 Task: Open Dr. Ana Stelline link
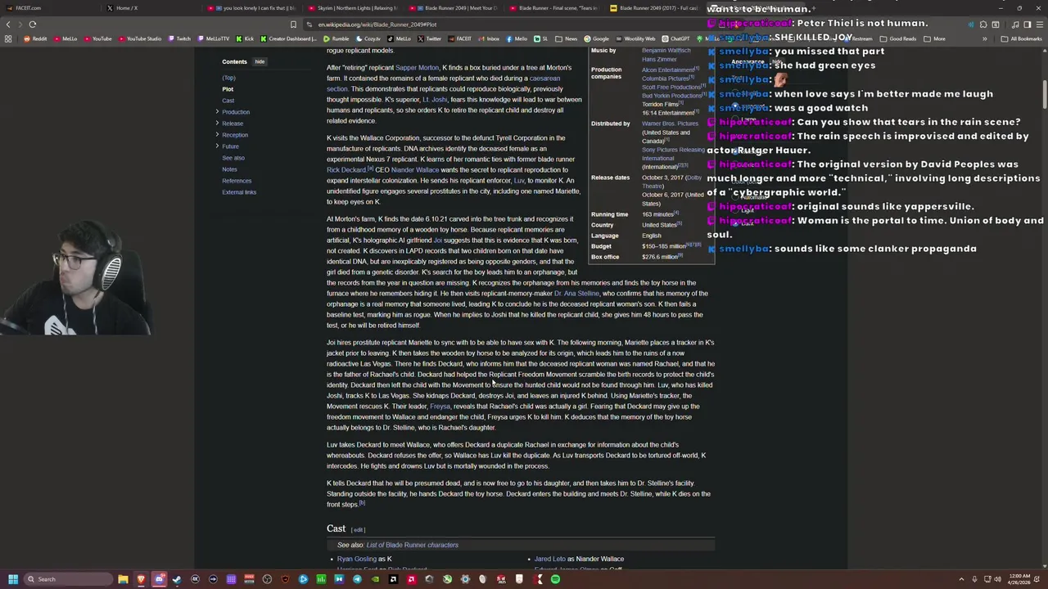(576, 294)
